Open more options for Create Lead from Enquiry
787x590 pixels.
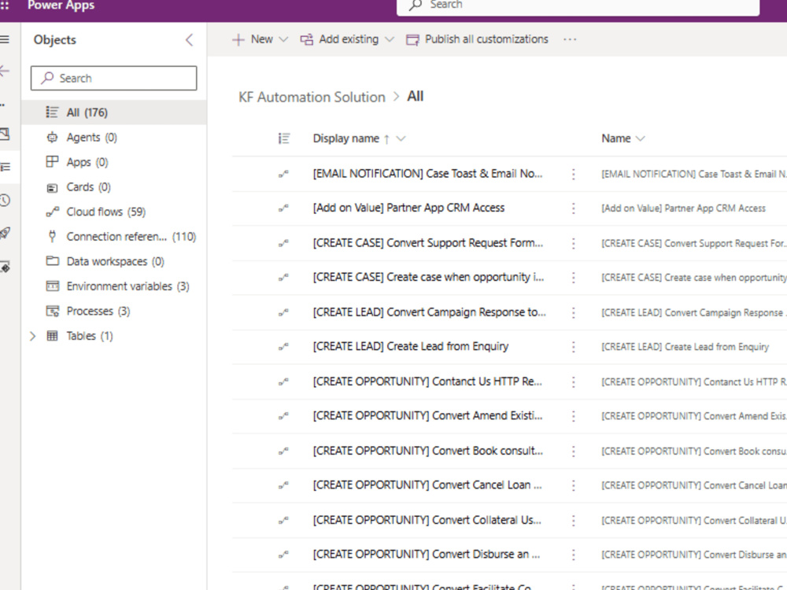[573, 347]
